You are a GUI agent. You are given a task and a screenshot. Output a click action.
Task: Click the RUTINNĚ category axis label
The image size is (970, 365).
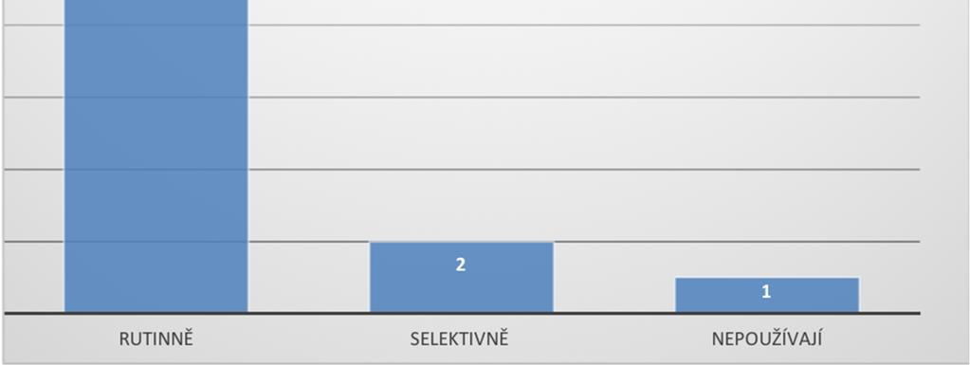pyautogui.click(x=156, y=339)
